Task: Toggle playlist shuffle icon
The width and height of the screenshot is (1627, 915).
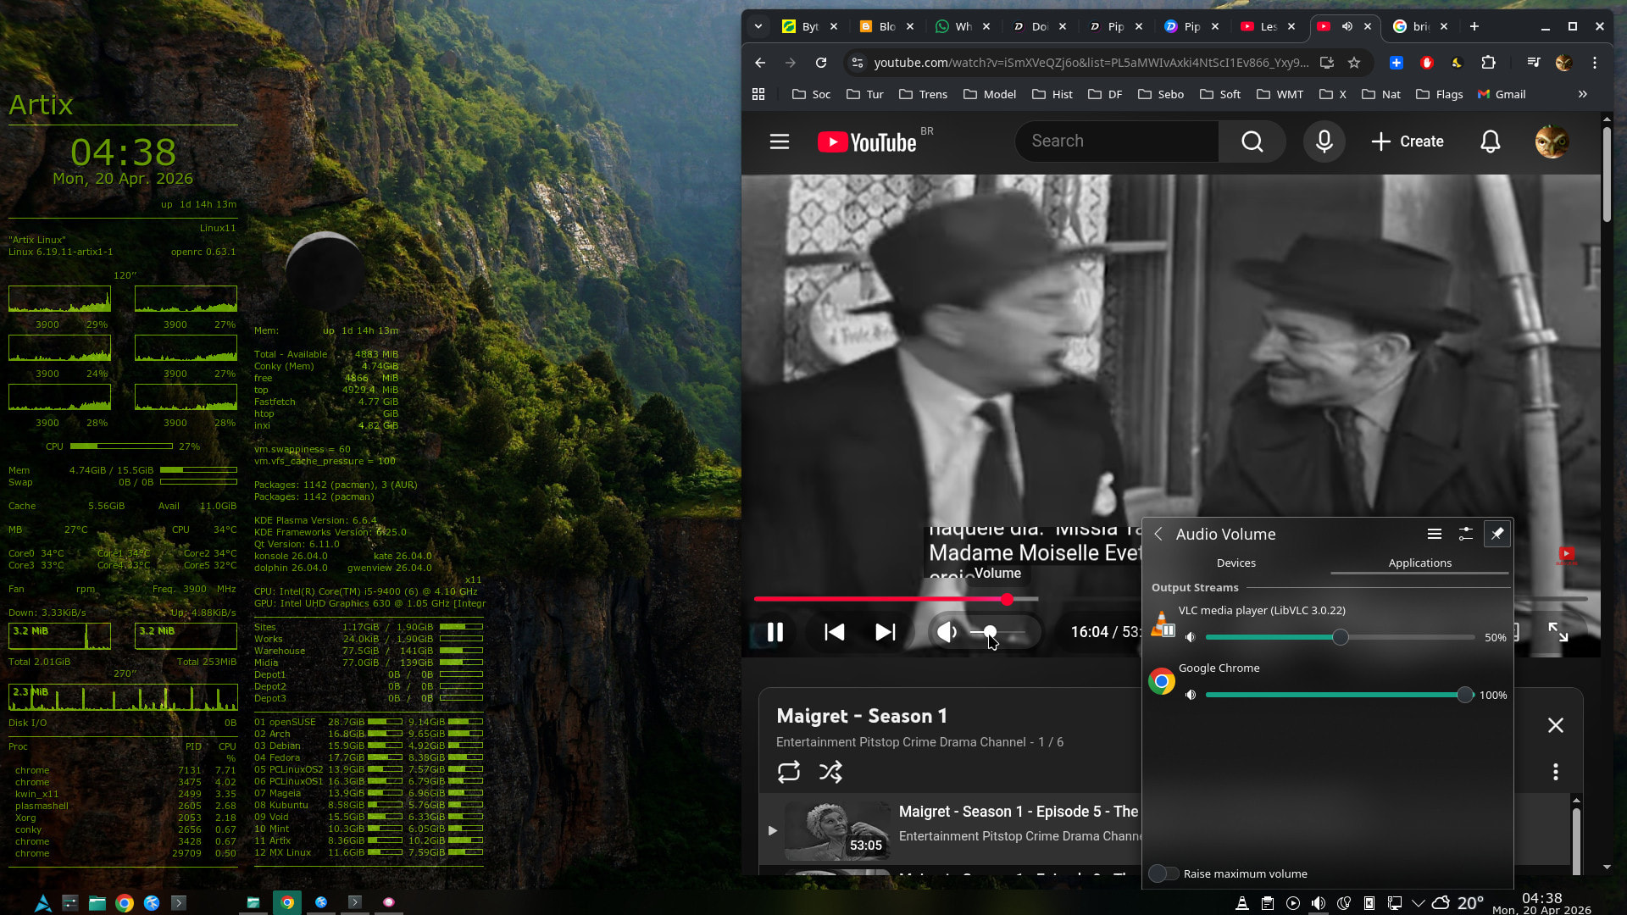Action: click(830, 772)
